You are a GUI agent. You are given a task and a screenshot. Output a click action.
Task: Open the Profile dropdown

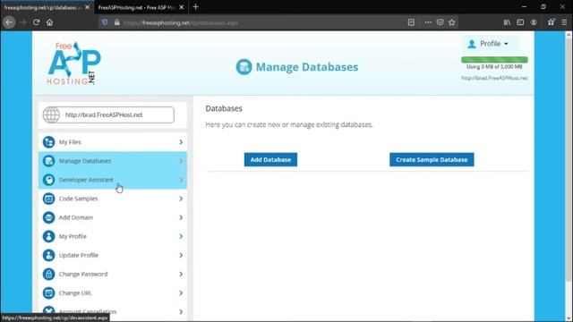(490, 44)
